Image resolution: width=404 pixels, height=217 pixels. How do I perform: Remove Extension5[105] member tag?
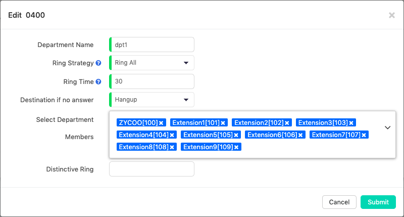click(x=236, y=135)
